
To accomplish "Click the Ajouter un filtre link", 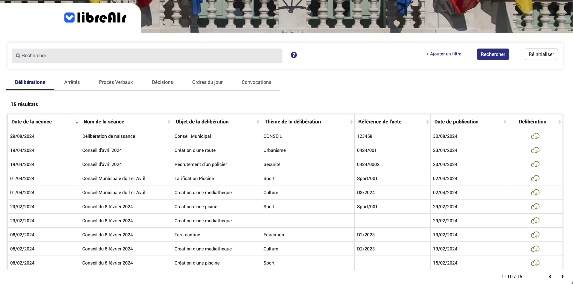I will click(x=444, y=54).
